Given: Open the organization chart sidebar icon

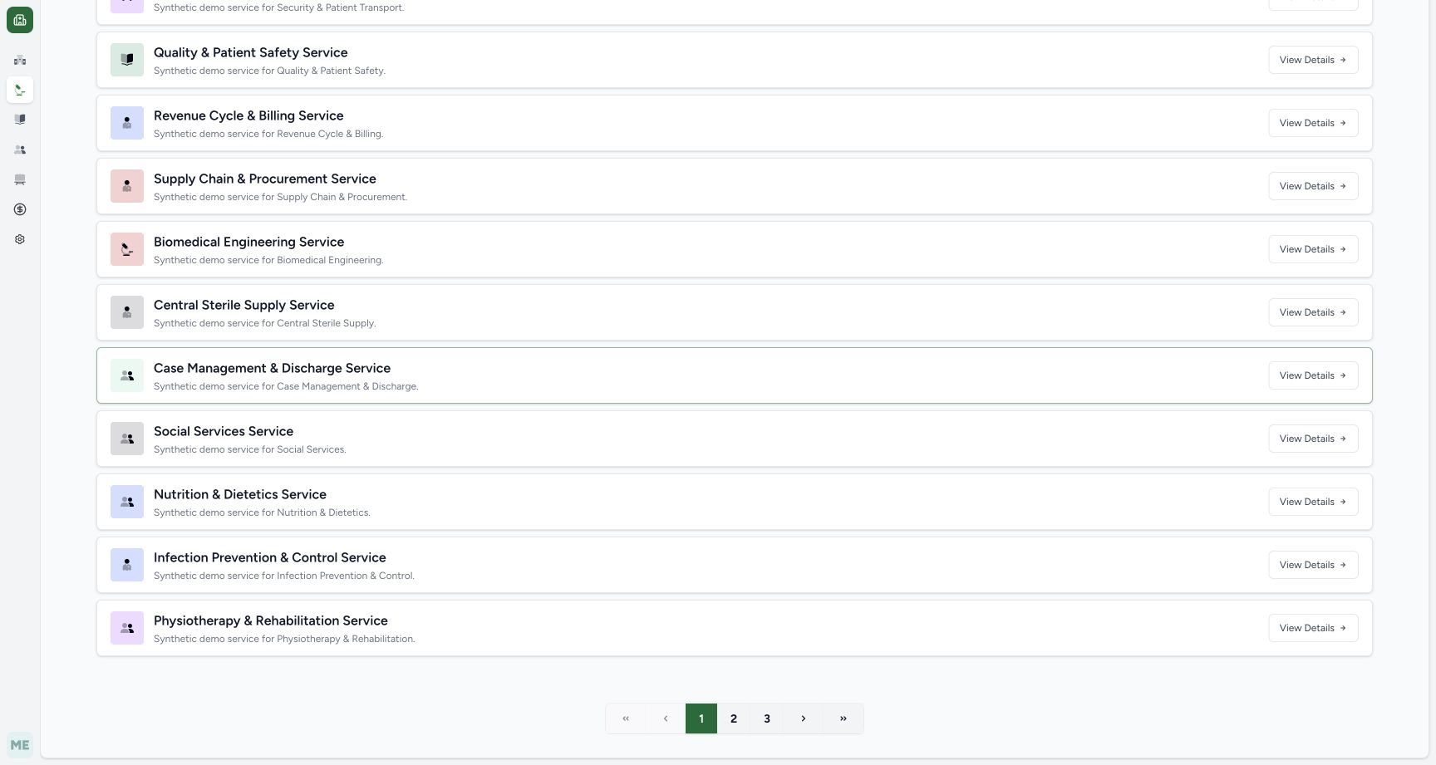Looking at the screenshot, I should pyautogui.click(x=20, y=60).
